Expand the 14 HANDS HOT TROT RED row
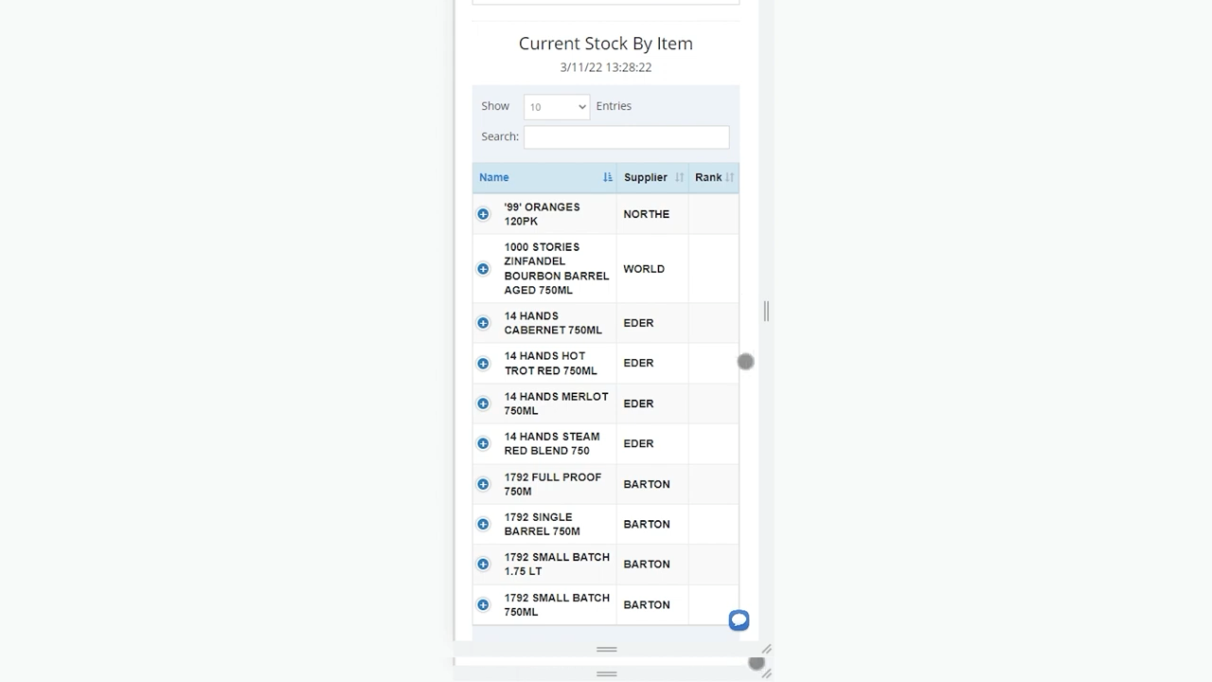This screenshot has height=682, width=1212. click(x=483, y=364)
